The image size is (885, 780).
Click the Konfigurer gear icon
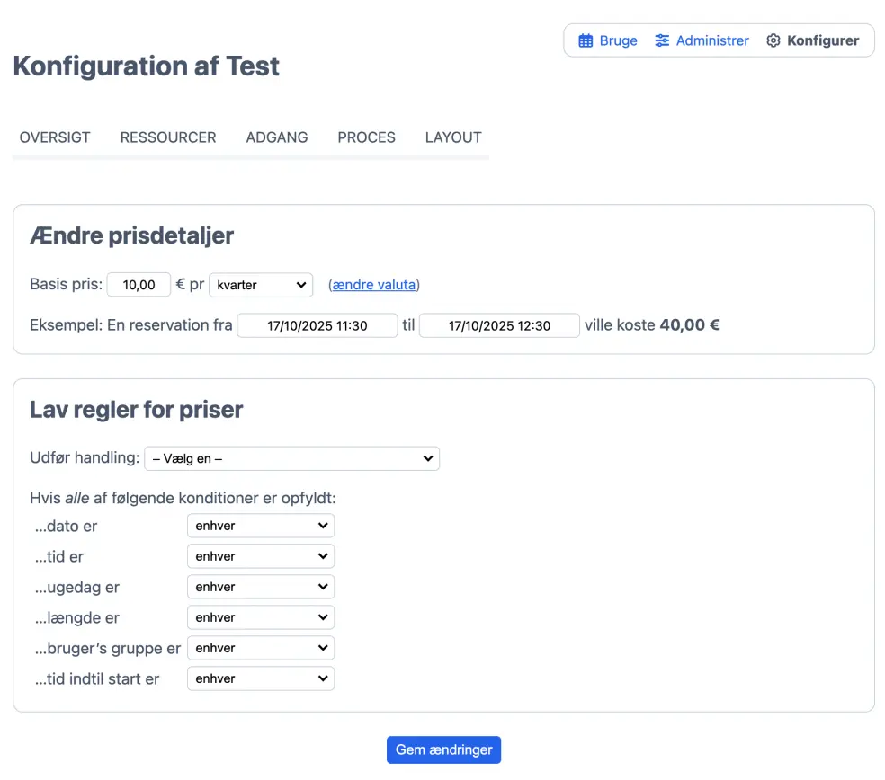773,40
